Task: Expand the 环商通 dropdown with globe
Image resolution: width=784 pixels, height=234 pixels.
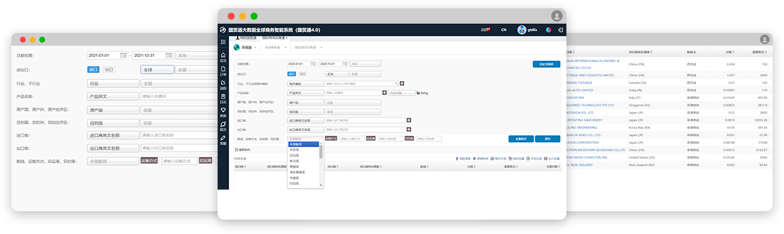Action: [x=244, y=47]
